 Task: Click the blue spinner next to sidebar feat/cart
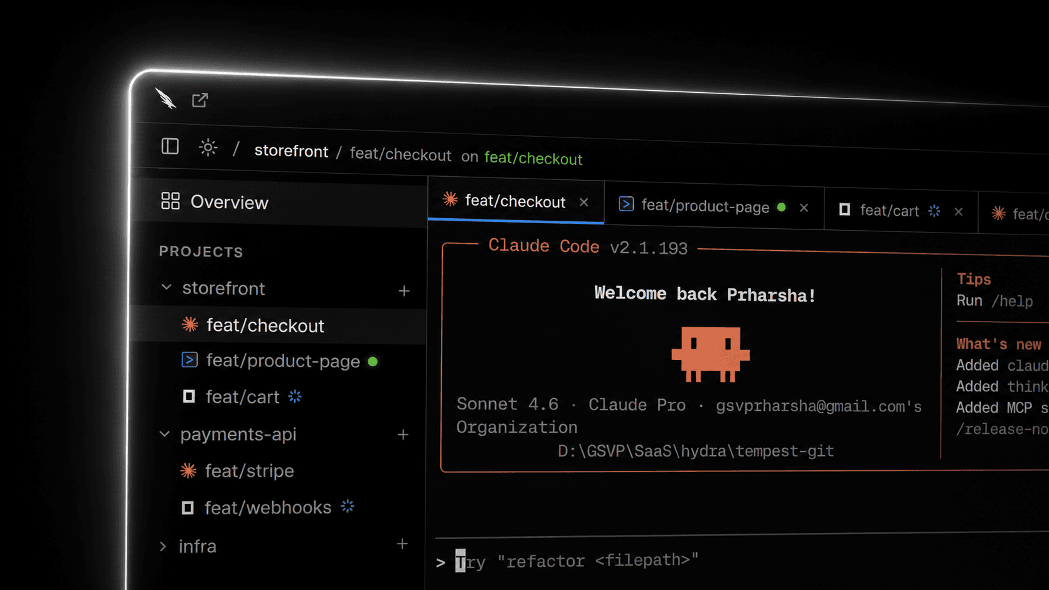tap(295, 396)
